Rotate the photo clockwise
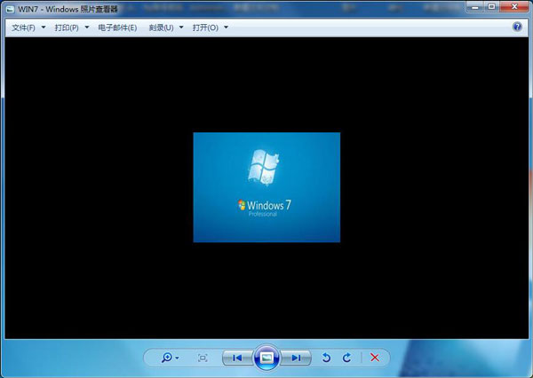 (x=346, y=358)
